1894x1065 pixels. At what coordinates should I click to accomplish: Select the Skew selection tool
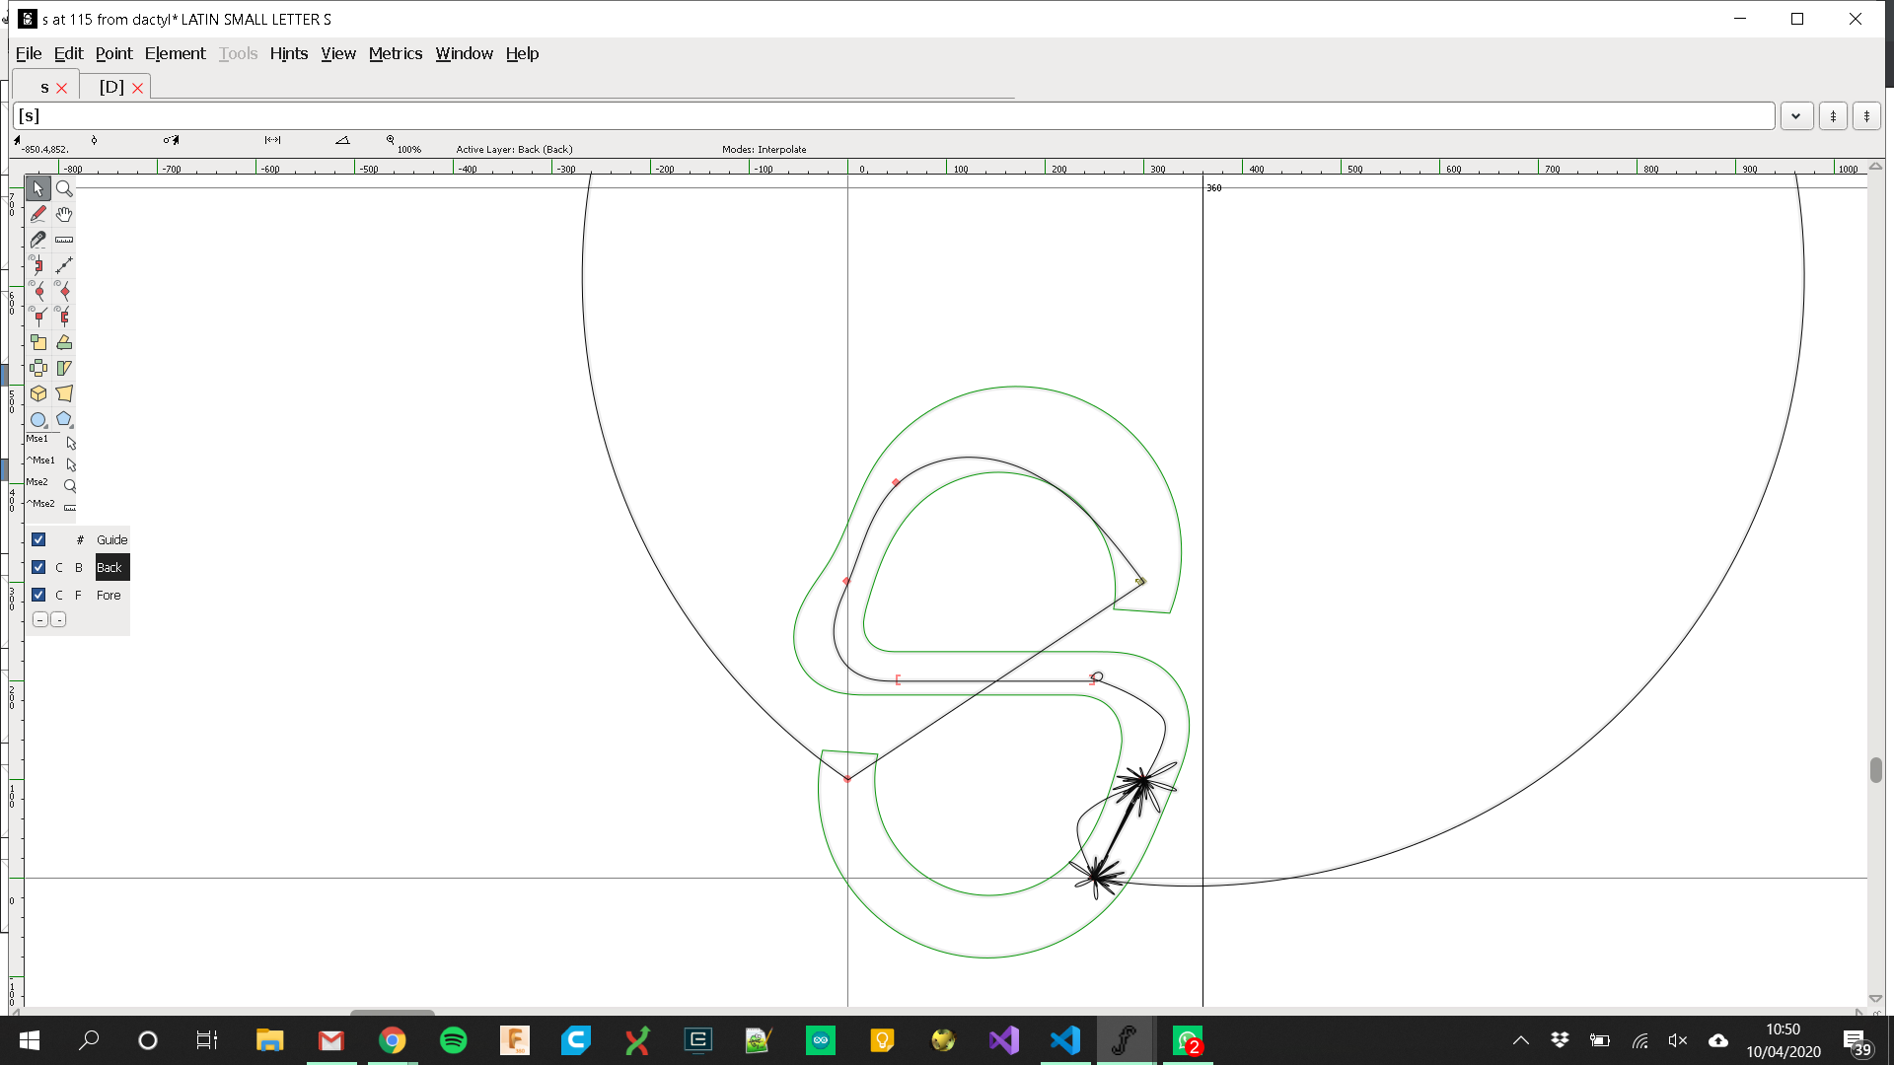pos(64,368)
